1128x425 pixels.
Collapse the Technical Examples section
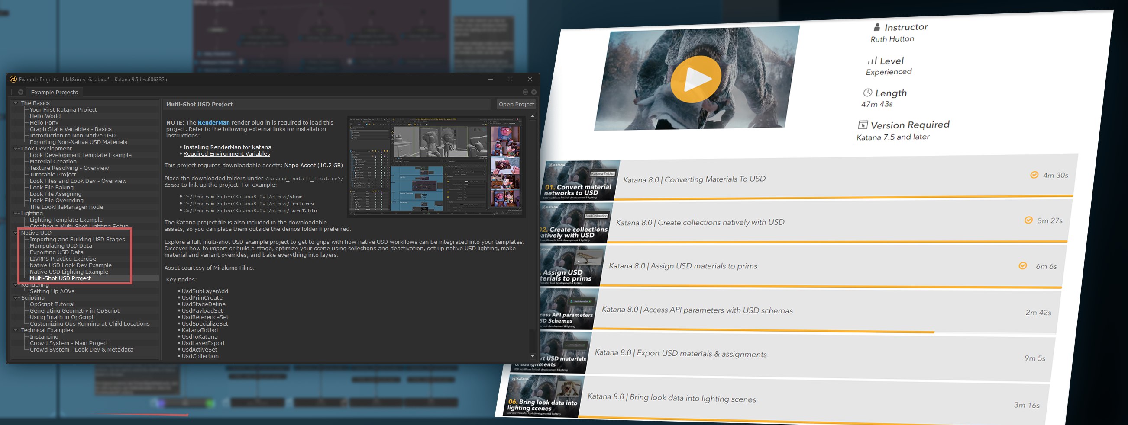[x=16, y=330]
